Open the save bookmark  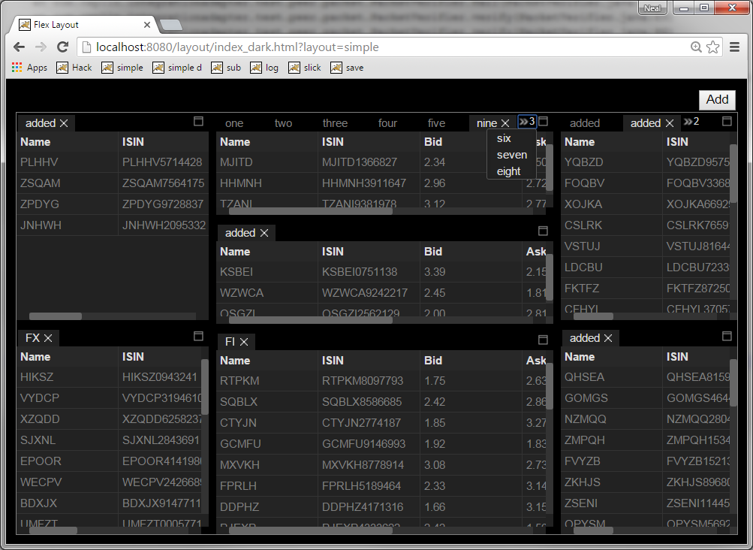click(x=347, y=68)
